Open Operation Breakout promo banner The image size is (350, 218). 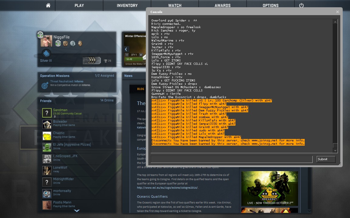pyautogui.click(x=270, y=188)
